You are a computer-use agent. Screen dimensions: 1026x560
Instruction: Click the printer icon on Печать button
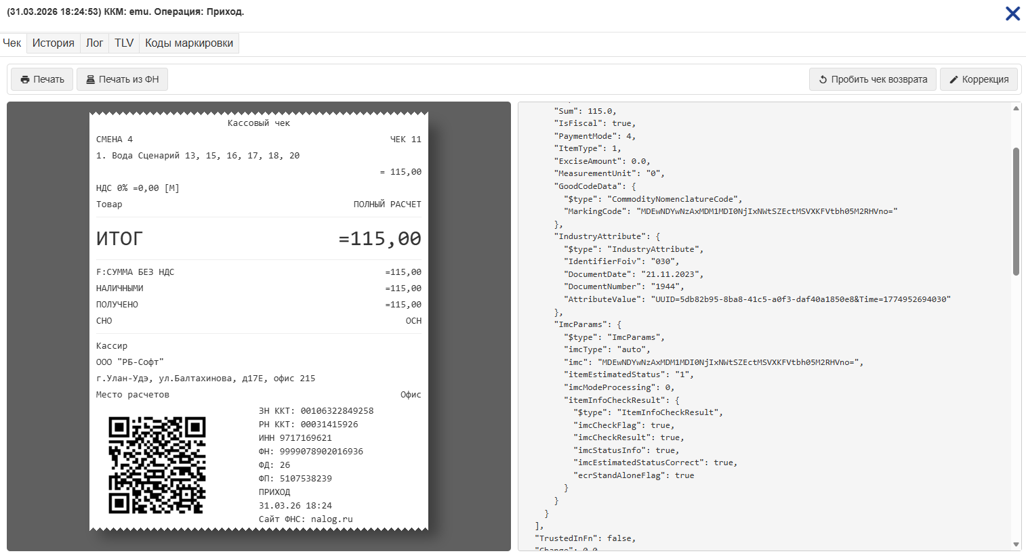25,80
